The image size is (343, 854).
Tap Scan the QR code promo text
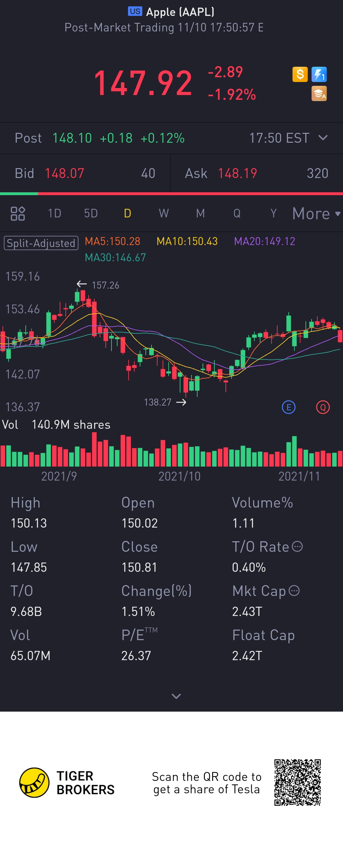point(207,783)
